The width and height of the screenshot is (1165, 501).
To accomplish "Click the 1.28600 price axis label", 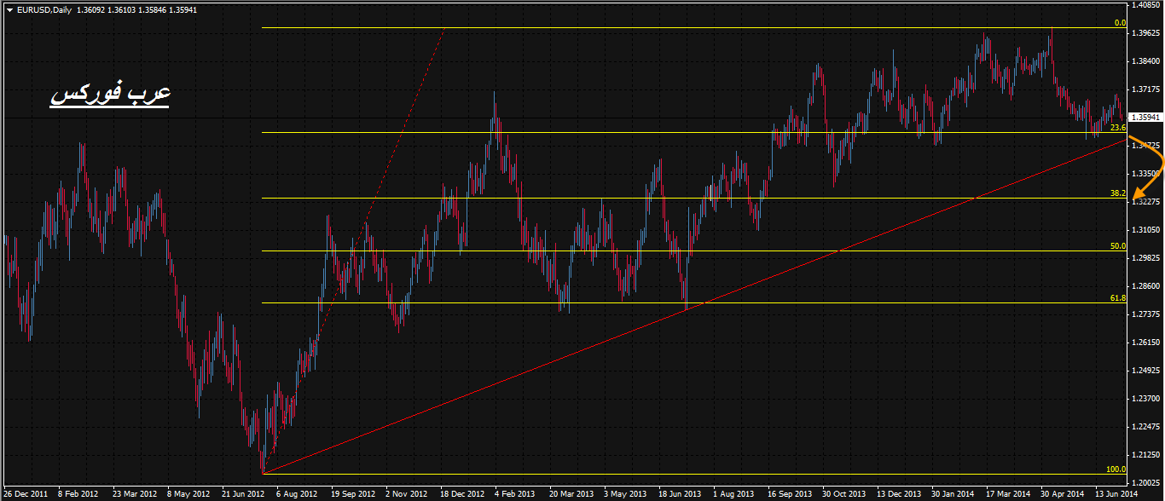I will pyautogui.click(x=1146, y=286).
